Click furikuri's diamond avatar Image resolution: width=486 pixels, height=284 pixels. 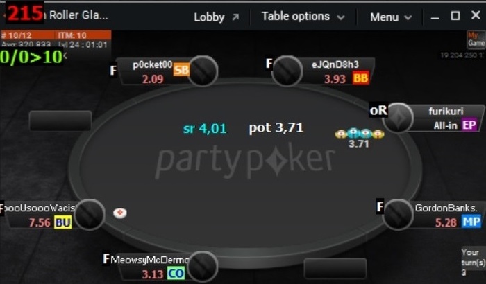click(x=398, y=118)
